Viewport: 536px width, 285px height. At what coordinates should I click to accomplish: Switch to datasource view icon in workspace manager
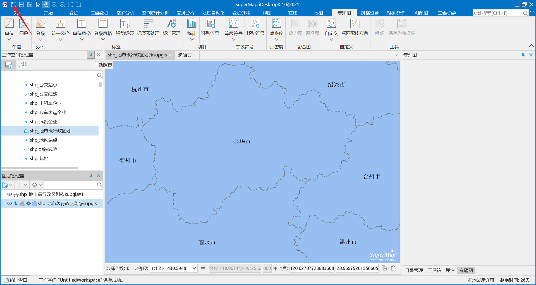[x=9, y=65]
